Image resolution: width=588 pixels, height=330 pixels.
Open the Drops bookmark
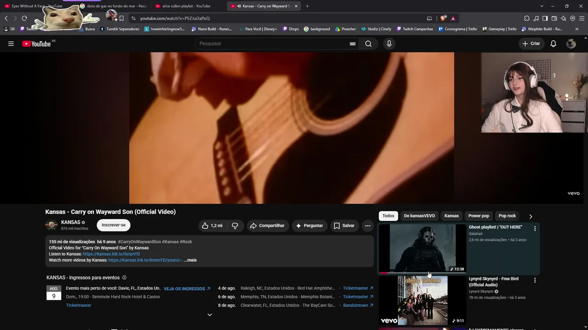[x=291, y=29]
